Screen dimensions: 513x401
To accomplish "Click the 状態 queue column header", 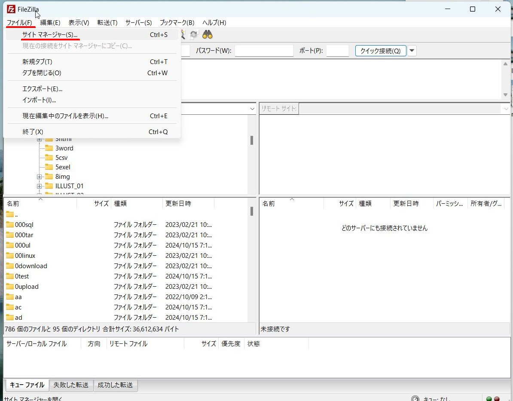I will pyautogui.click(x=276, y=344).
